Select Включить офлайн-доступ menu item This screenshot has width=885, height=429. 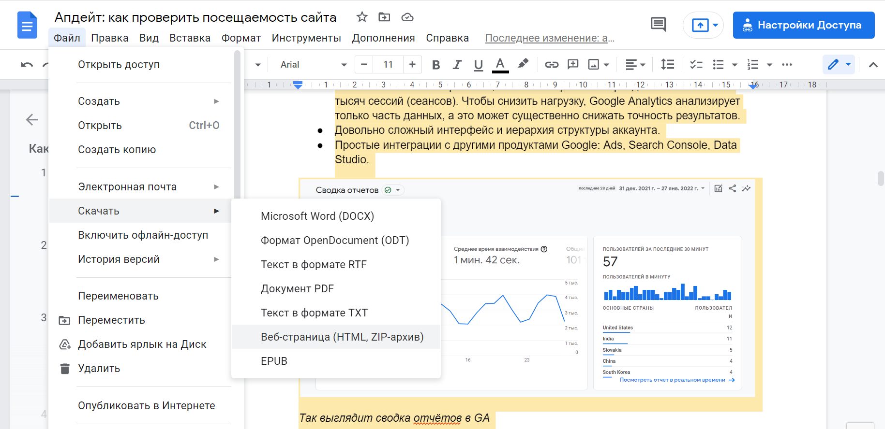coord(141,235)
